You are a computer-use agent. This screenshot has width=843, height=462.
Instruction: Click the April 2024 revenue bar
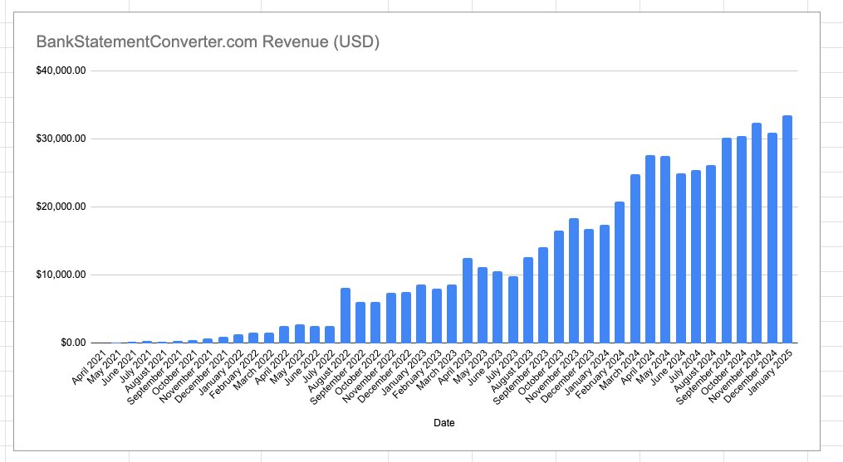(650, 249)
